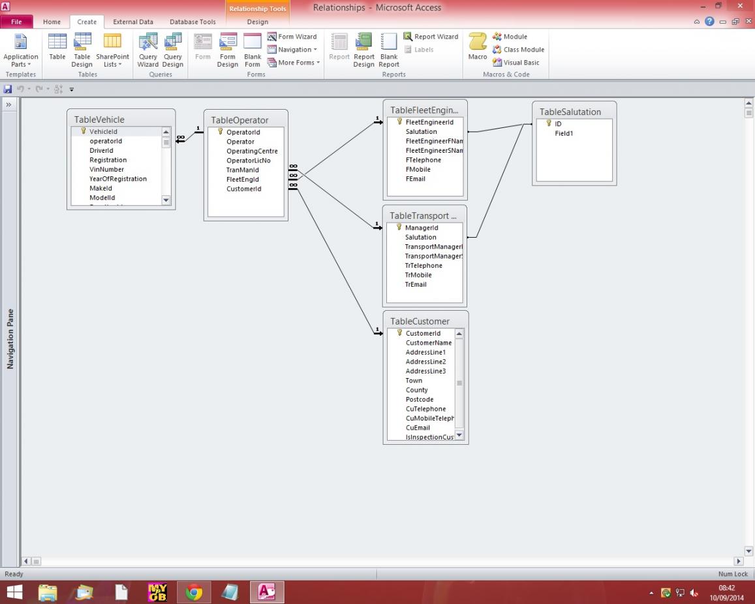Image resolution: width=755 pixels, height=604 pixels.
Task: Save using the Quick Access toolbar icon
Action: [x=8, y=89]
